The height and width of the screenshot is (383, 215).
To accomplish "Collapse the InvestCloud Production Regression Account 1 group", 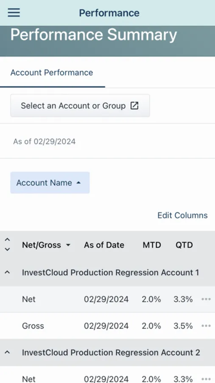I will point(8,272).
